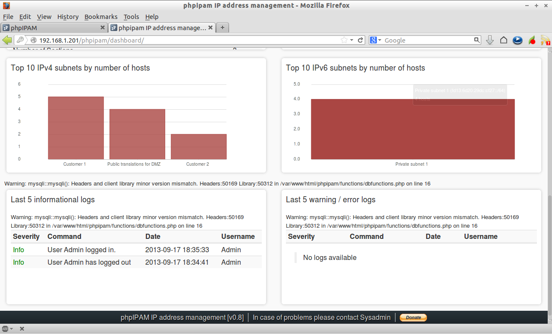Screen dimensions: 552x334
Task: Open a new tab with plus button
Action: pyautogui.click(x=223, y=28)
